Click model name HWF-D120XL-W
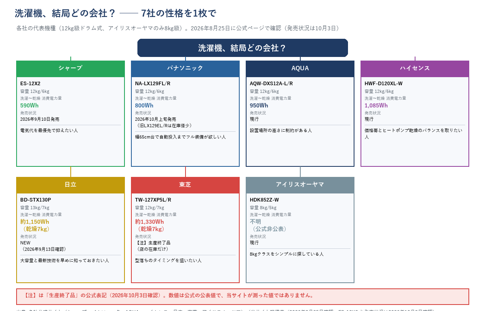 [x=384, y=84]
